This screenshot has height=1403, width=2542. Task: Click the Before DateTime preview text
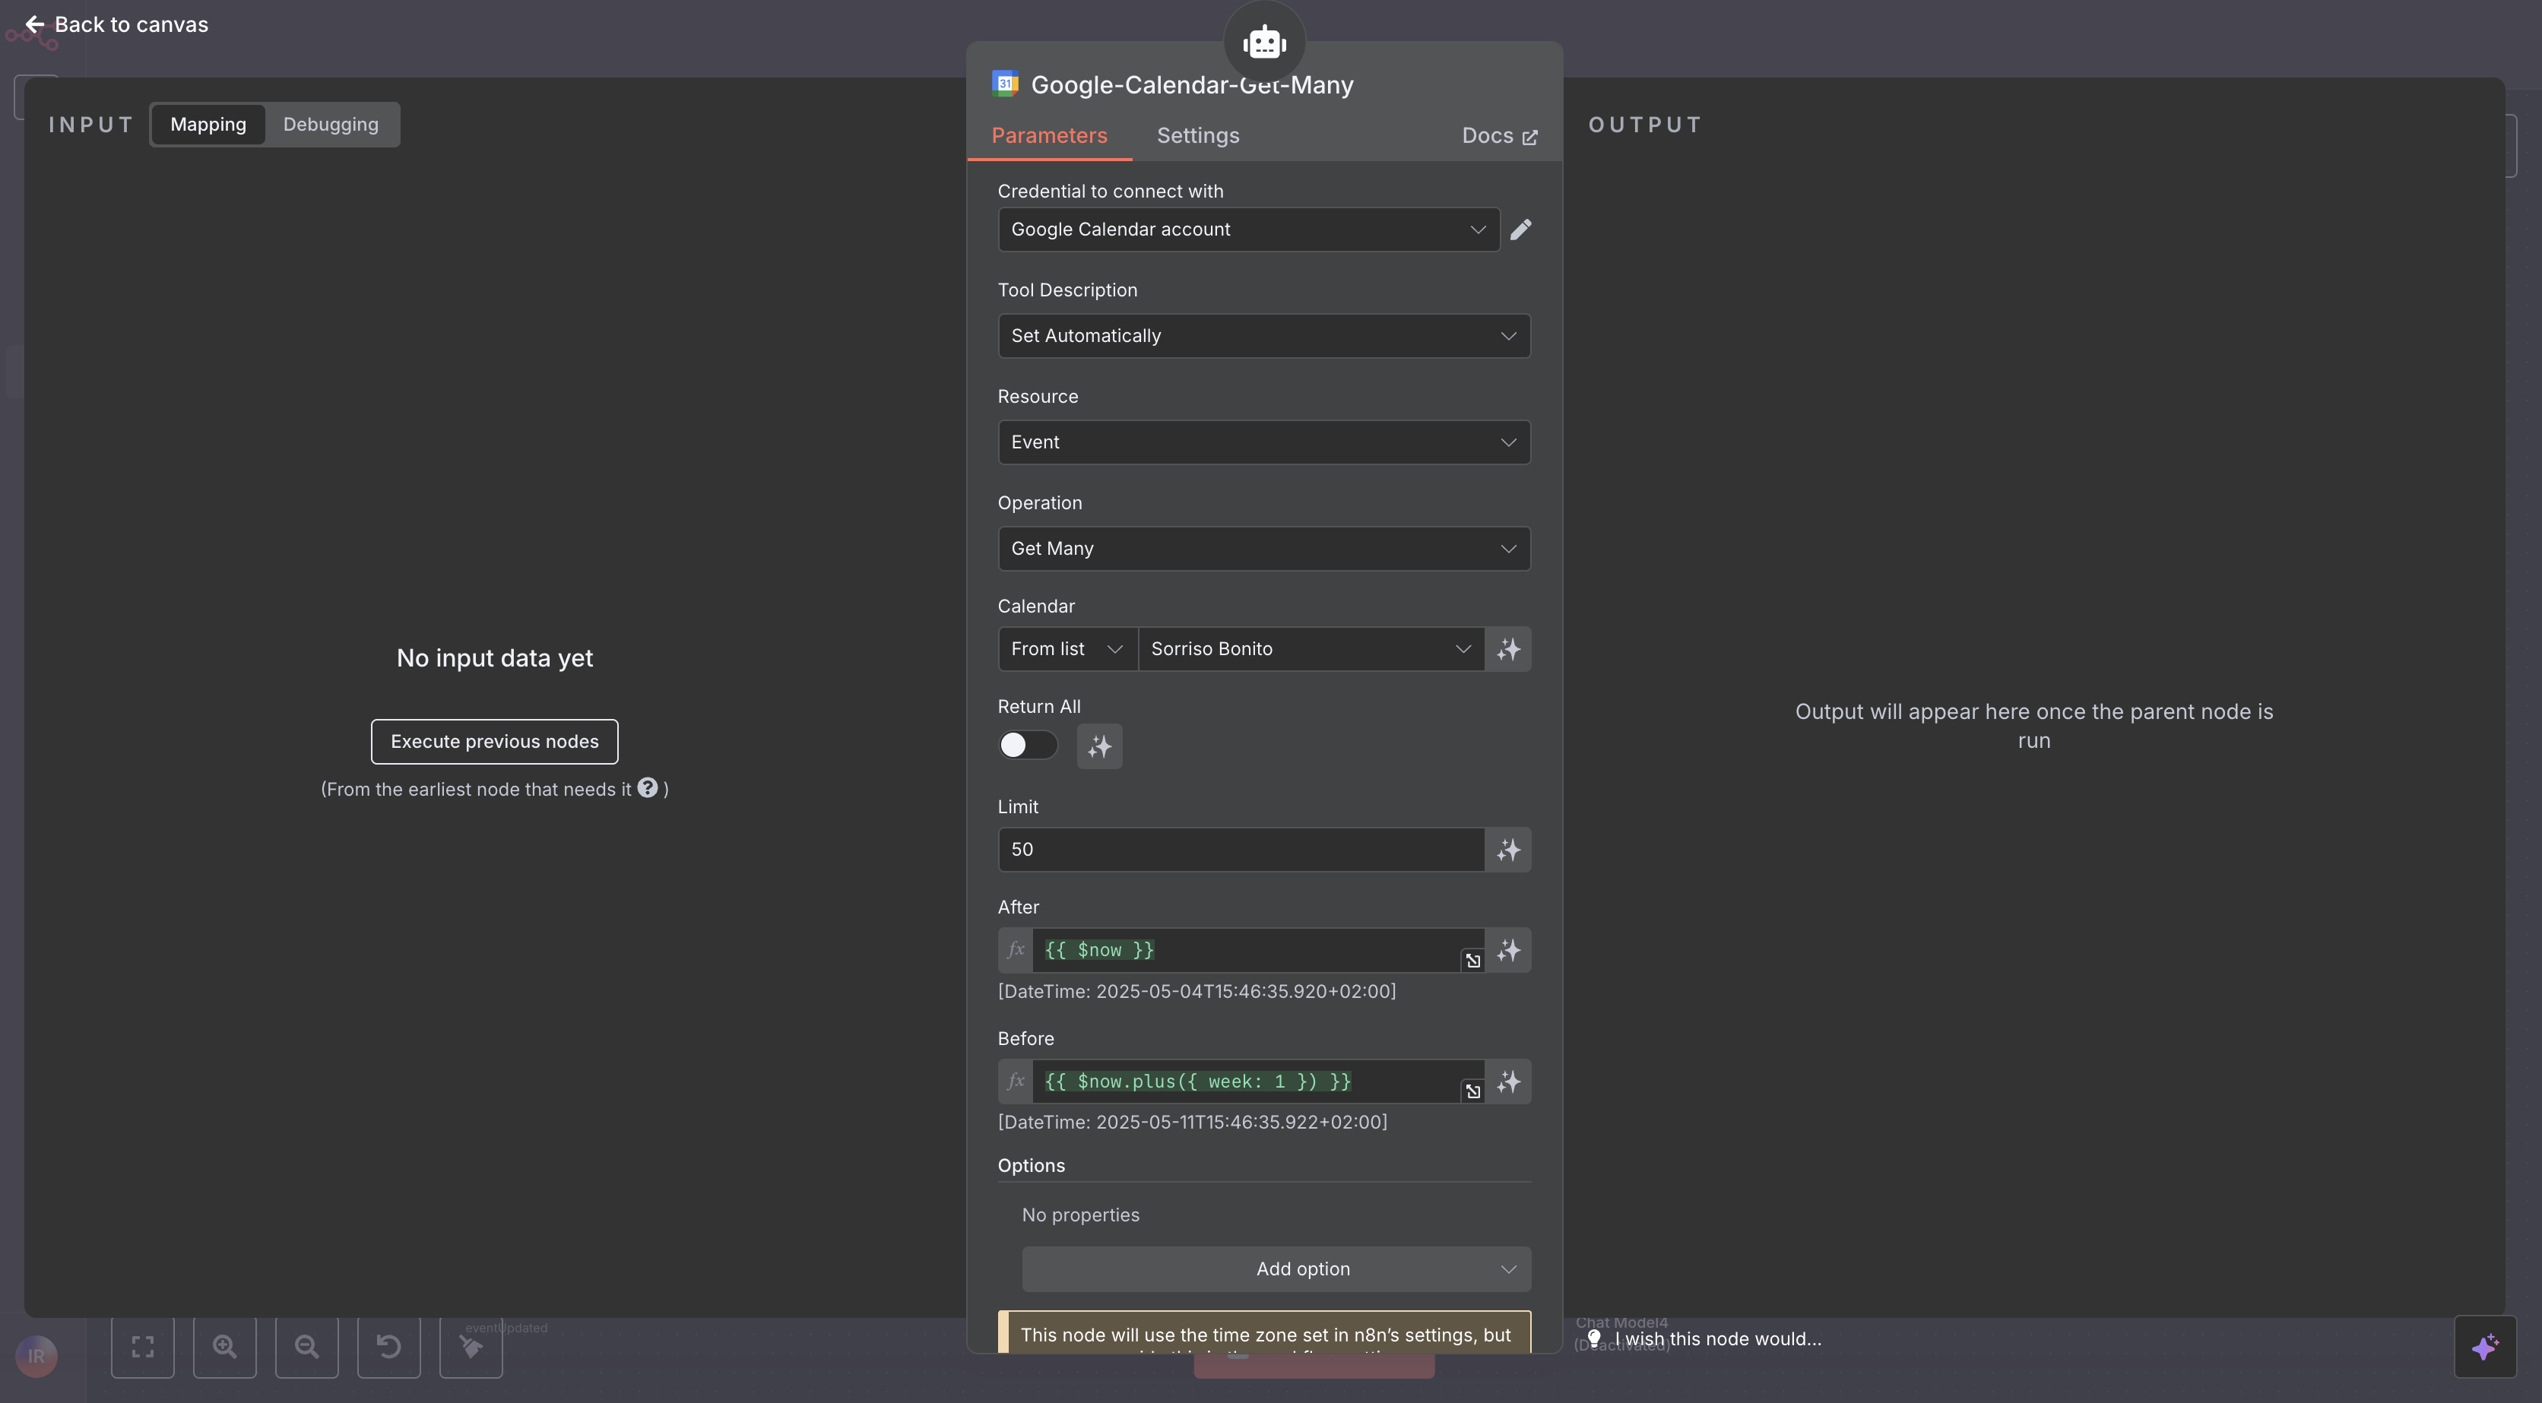(x=1192, y=1123)
